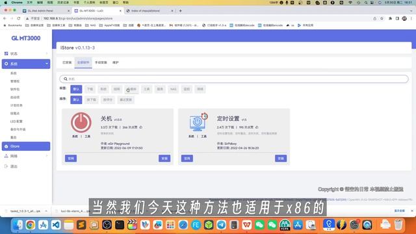Select the 默认 default tag filter
Screen dimensions: 416x234
76,89
